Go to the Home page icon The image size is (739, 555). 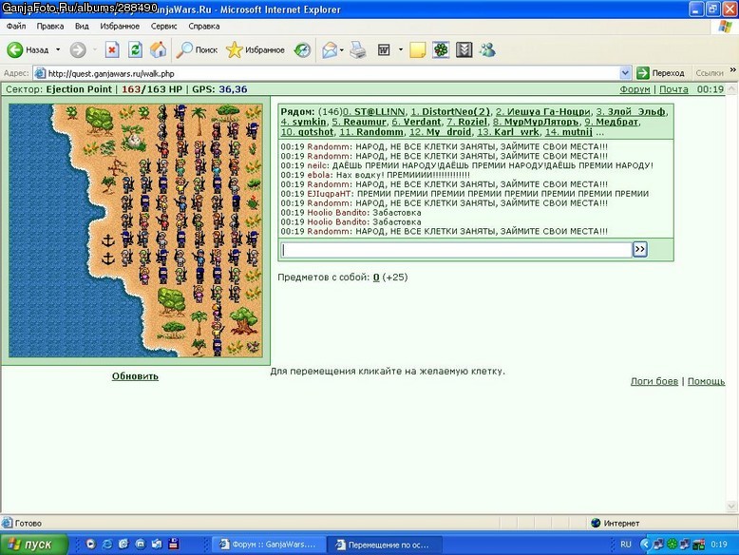coord(159,49)
